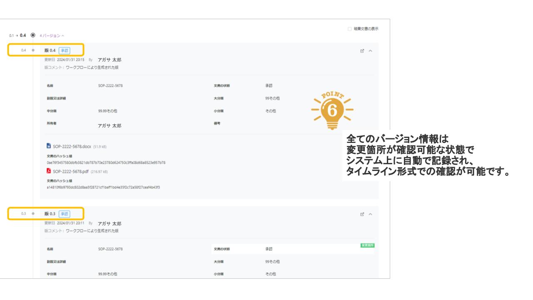
Task: Click owner name アガサ 太郎 under 所有者
Action: (x=110, y=125)
